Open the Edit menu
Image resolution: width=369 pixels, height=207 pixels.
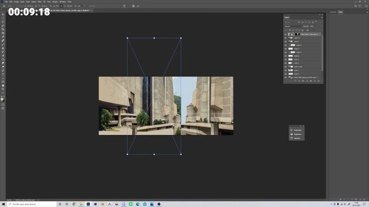pyautogui.click(x=10, y=2)
